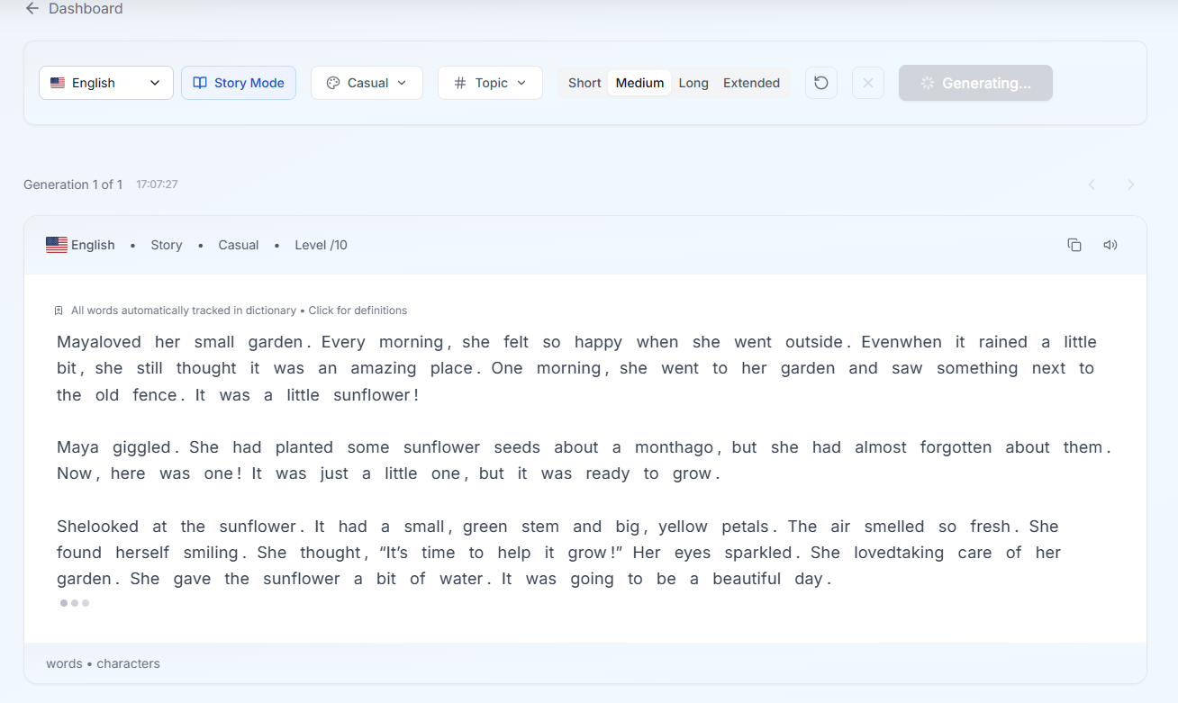Copy the story with the copy icon
The image size is (1178, 703).
(x=1074, y=245)
